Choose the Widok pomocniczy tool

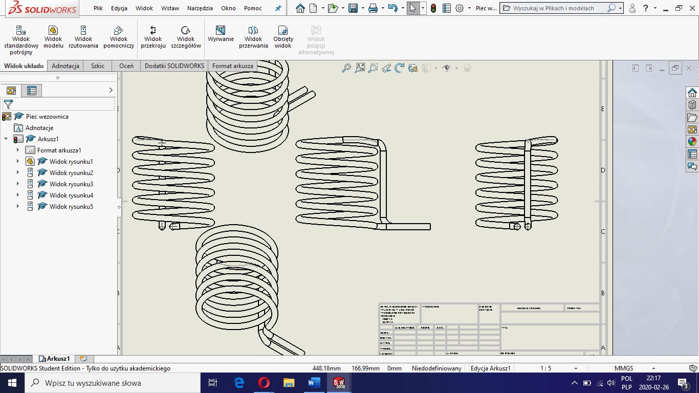[x=119, y=37]
